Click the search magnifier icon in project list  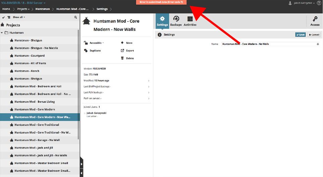[76, 17]
